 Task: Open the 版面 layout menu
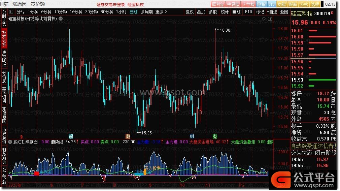(x=293, y=4)
